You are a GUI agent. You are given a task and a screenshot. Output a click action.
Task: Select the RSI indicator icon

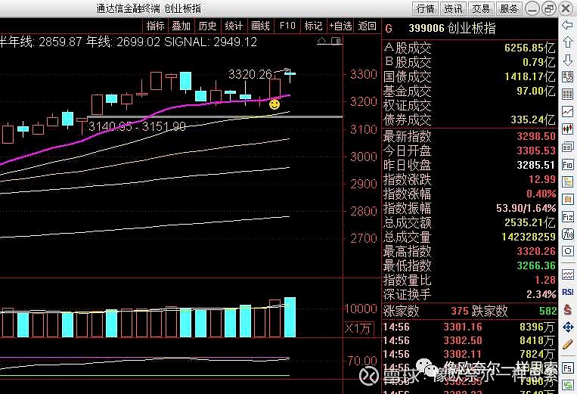point(567,292)
